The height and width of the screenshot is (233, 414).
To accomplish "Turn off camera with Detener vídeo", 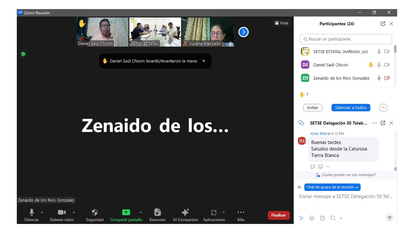I will click(61, 213).
